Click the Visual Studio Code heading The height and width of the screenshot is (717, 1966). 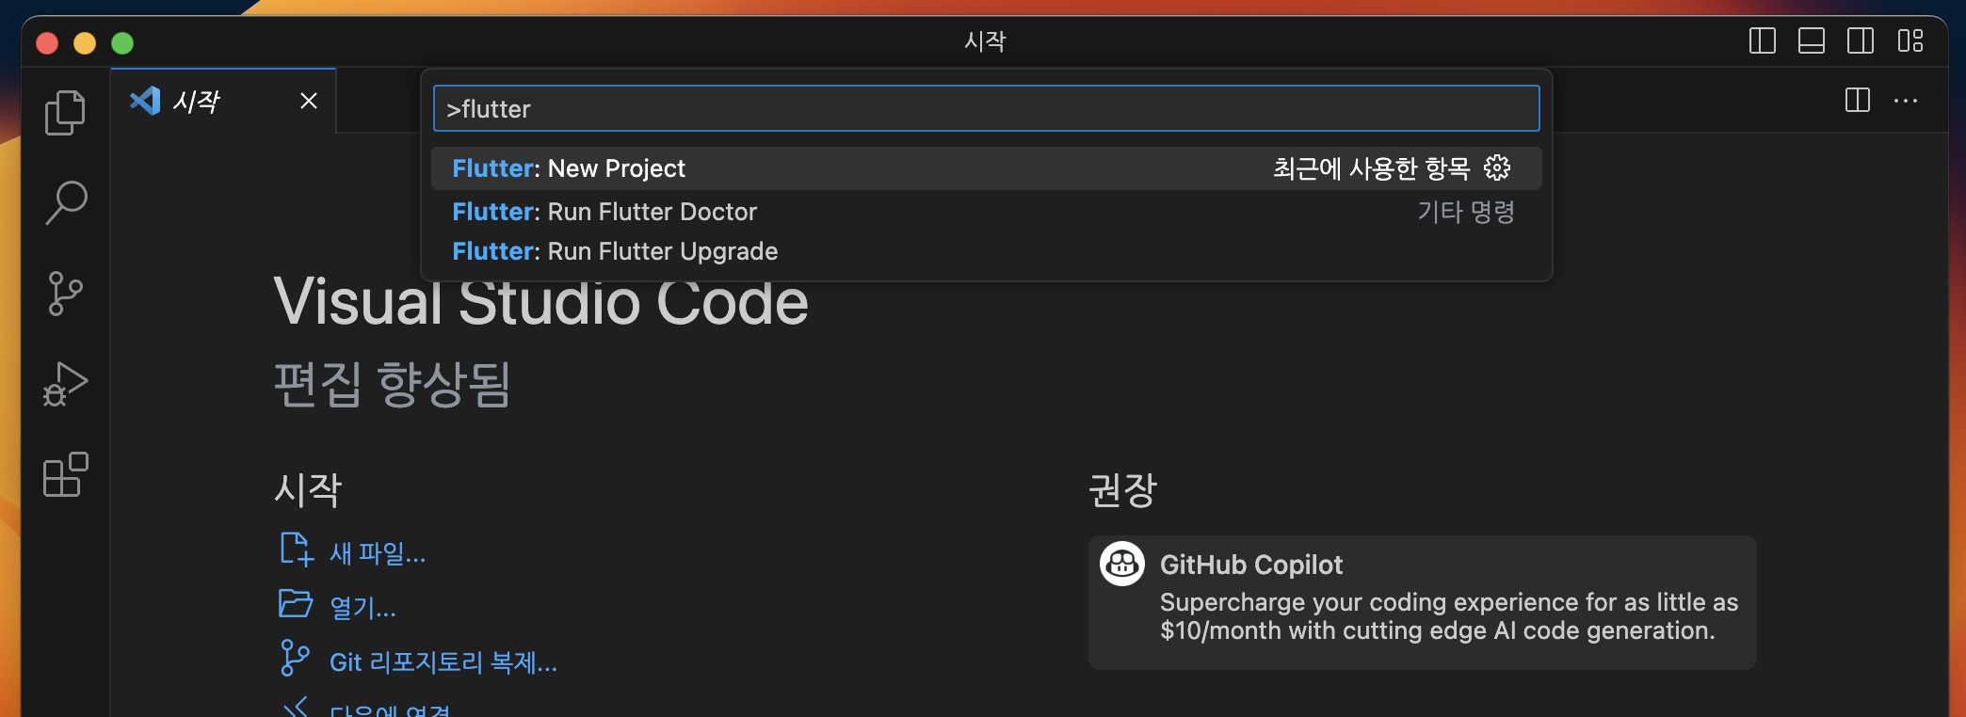point(540,302)
